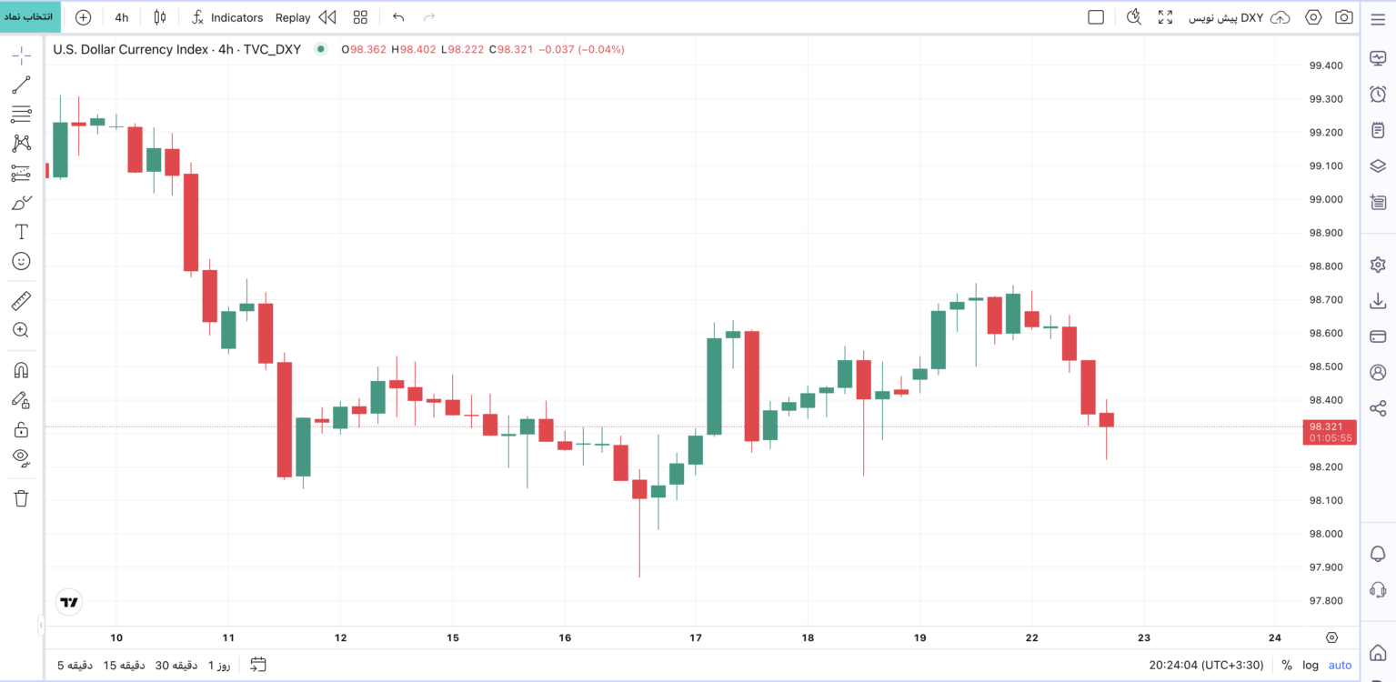Hide all drawings with eye icon
Image resolution: width=1396 pixels, height=682 pixels.
21,456
